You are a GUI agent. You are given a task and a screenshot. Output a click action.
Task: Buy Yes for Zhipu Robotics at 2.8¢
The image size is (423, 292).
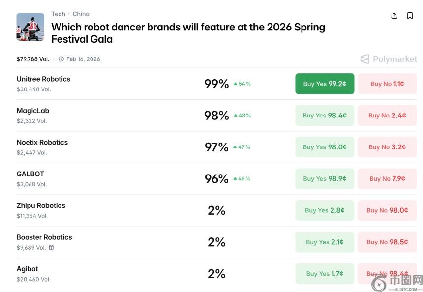[325, 210]
